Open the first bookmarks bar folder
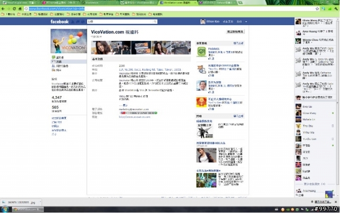Image resolution: width=340 pixels, height=213 pixels. point(8,14)
